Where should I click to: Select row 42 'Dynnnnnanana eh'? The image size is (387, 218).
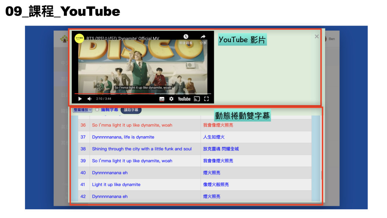click(x=110, y=196)
